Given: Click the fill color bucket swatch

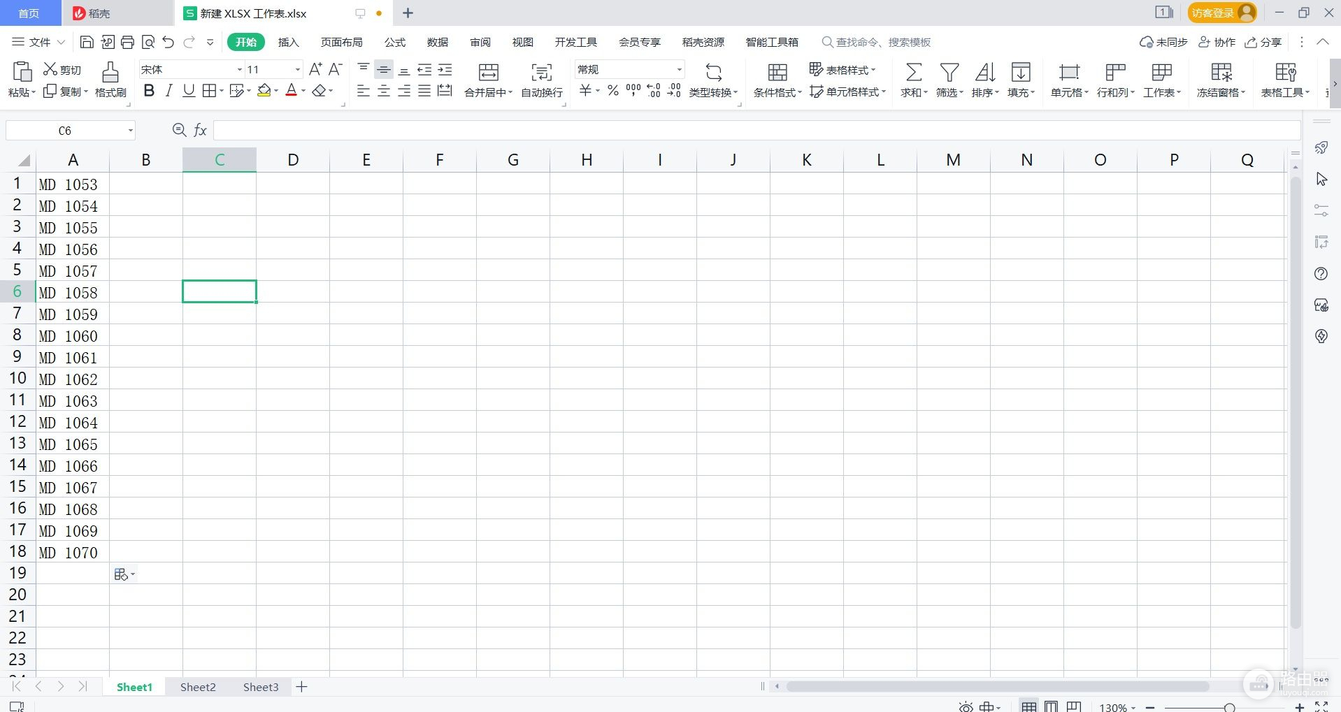Looking at the screenshot, I should (264, 90).
